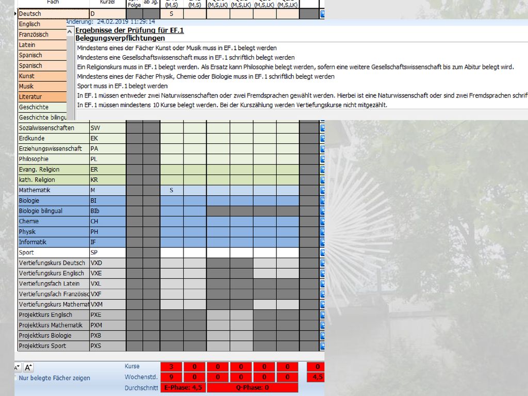This screenshot has height=396, width=528.
Task: Select the Englisch subject row
Action: point(42,24)
